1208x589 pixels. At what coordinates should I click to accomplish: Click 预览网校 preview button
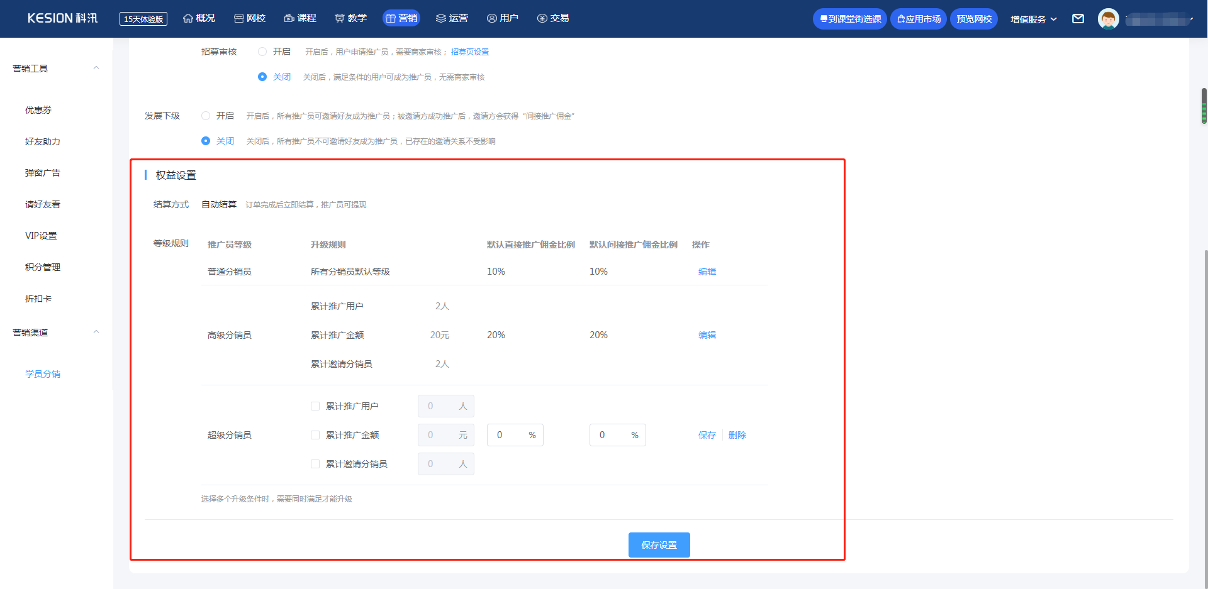(974, 19)
